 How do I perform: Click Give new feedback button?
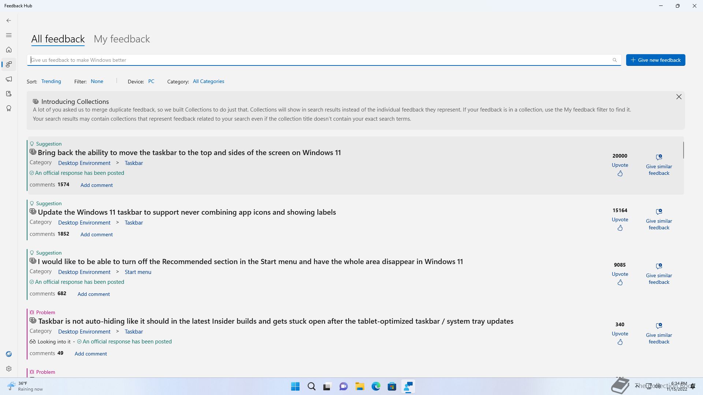pyautogui.click(x=655, y=60)
